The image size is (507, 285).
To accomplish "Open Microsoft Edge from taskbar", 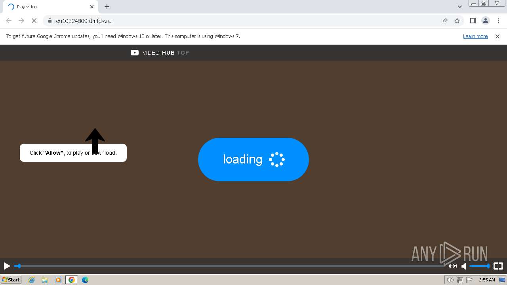I will tap(85, 280).
